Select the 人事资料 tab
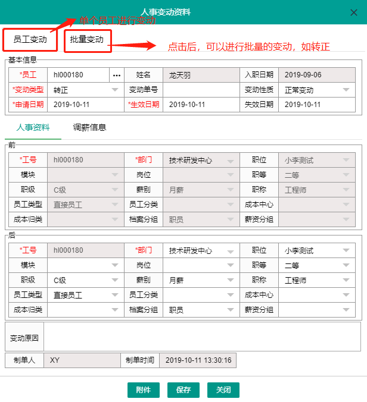 pos(33,127)
